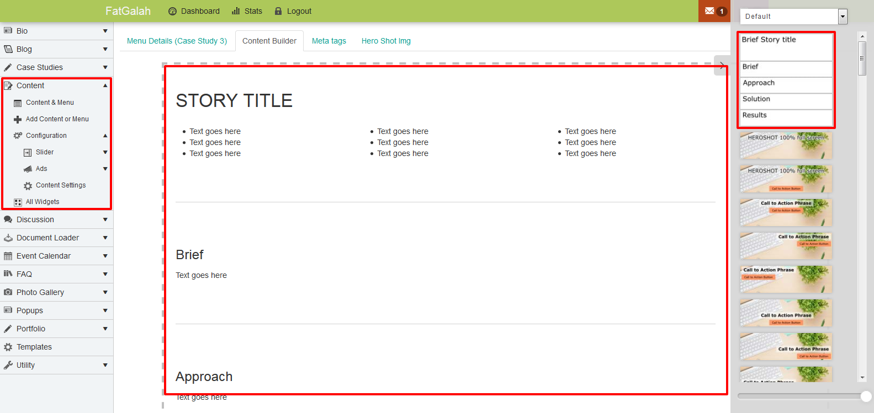The image size is (874, 413).
Task: Click the template list scroll-down arrow
Action: click(x=862, y=378)
